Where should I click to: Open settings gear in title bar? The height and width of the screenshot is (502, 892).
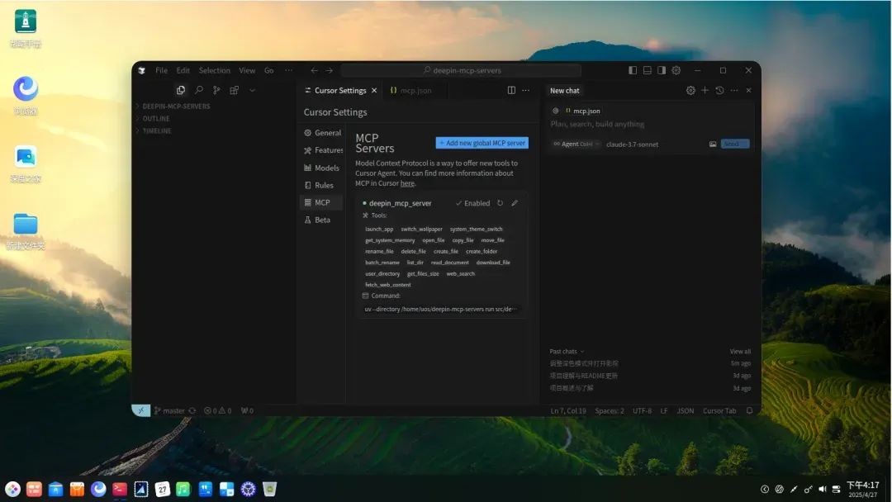(x=676, y=70)
